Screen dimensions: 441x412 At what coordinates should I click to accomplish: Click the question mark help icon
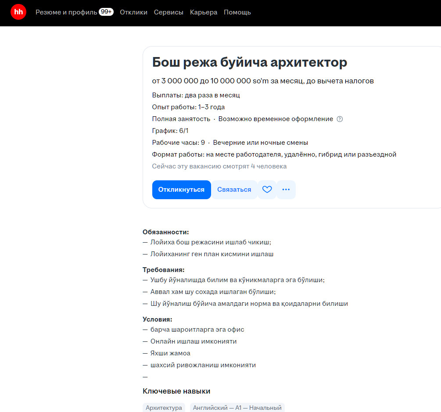tap(340, 119)
